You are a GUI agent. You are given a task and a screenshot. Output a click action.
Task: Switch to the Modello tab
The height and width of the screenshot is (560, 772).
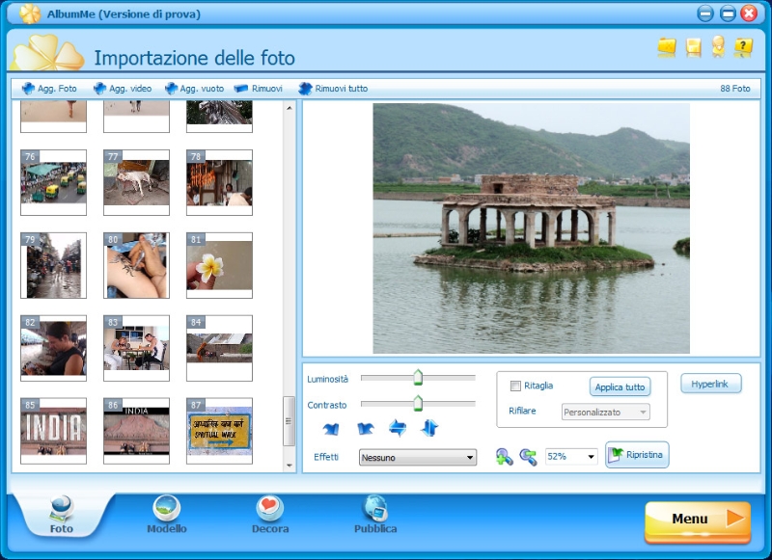[x=167, y=515]
